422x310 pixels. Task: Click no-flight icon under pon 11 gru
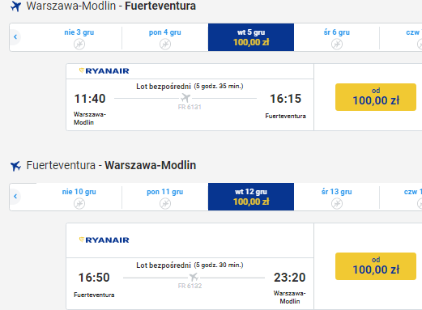tap(165, 203)
